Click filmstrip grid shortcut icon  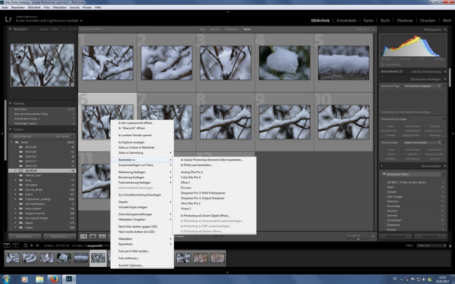pos(25,246)
